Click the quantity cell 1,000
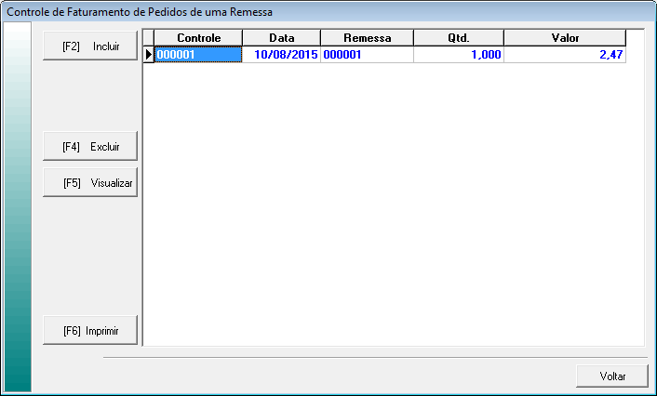 pos(458,55)
